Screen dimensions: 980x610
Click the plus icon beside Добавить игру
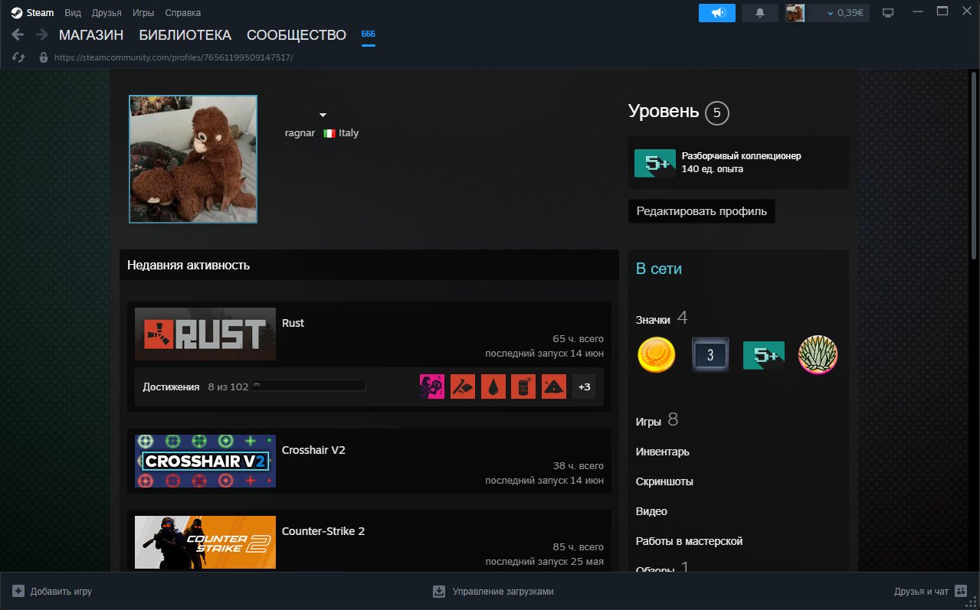pos(18,592)
